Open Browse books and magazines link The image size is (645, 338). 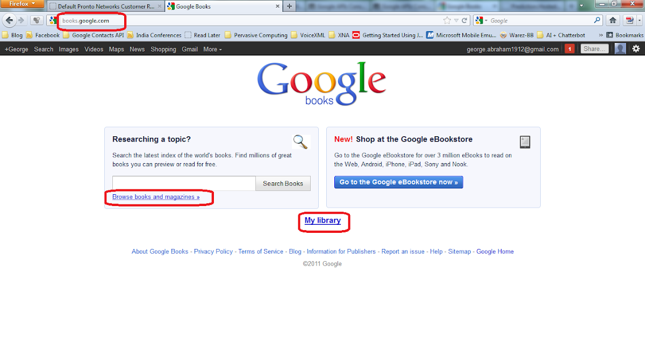(156, 197)
